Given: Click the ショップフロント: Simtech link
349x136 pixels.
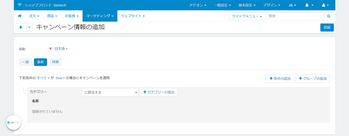Looking at the screenshot, I should pyautogui.click(x=45, y=5).
